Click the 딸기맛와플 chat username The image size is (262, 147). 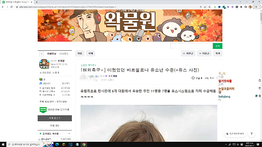coord(225,81)
